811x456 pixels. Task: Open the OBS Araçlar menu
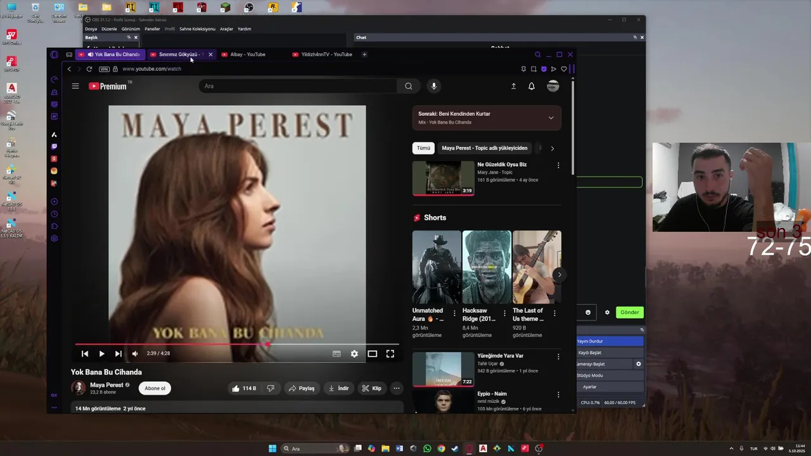click(x=227, y=29)
